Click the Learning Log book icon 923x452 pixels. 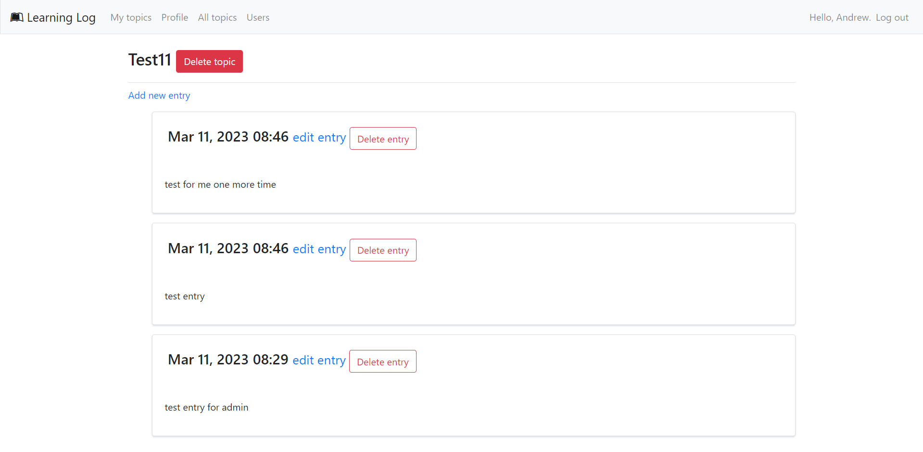tap(17, 17)
